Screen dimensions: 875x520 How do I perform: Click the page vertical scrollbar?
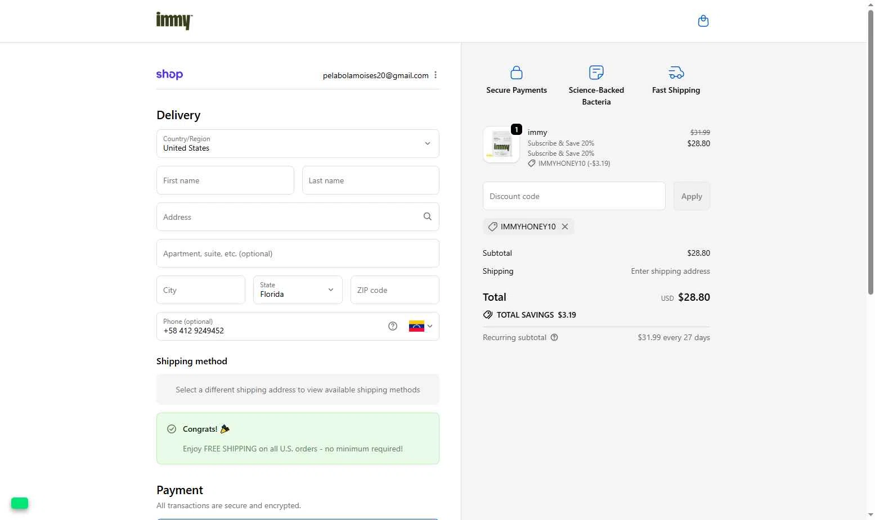pyautogui.click(x=870, y=152)
